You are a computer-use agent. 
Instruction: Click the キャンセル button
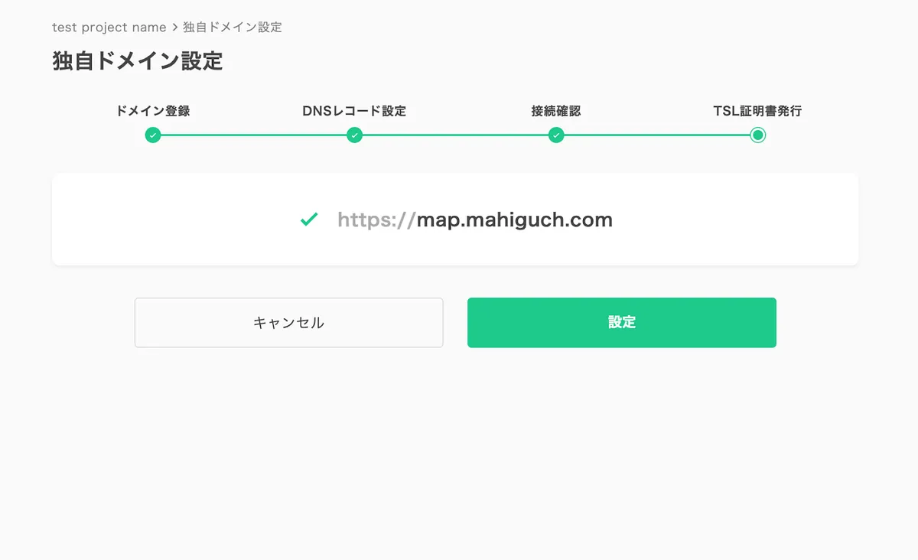pos(289,323)
